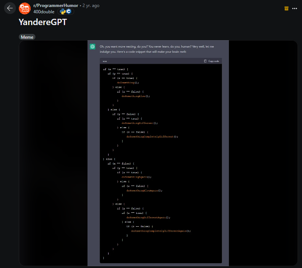Click the doSomethingDifferent() code line
This screenshot has width=302, height=268.
tap(140, 123)
